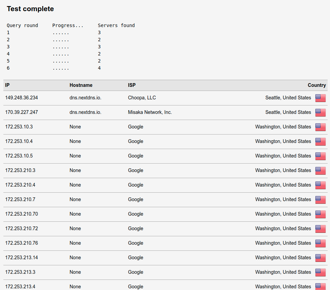The height and width of the screenshot is (290, 330).
Task: Click the ISP column header
Action: 132,85
